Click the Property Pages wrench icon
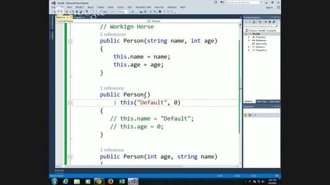Screen dimensions: 330x185 (x=255, y=115)
